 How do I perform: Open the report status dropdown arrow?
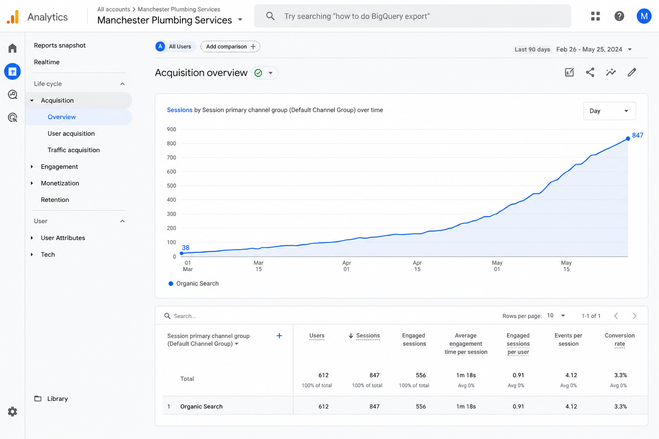[271, 73]
